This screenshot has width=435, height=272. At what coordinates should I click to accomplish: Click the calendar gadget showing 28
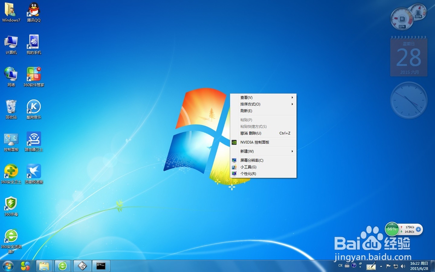pyautogui.click(x=409, y=56)
